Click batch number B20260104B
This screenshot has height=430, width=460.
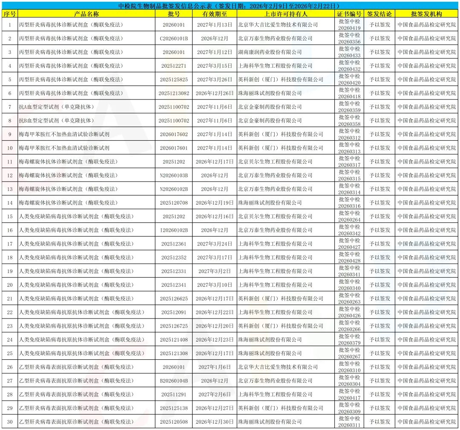[x=174, y=381]
